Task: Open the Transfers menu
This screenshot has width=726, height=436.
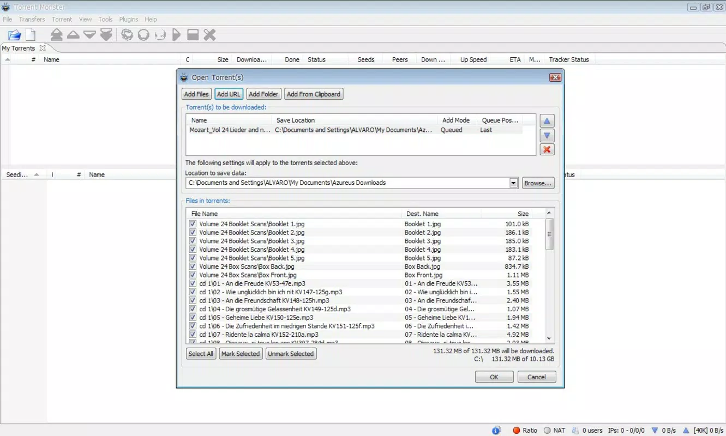Action: click(32, 19)
